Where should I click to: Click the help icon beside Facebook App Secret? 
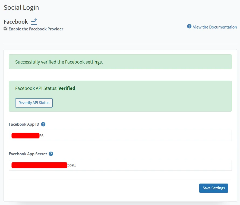pyautogui.click(x=51, y=154)
